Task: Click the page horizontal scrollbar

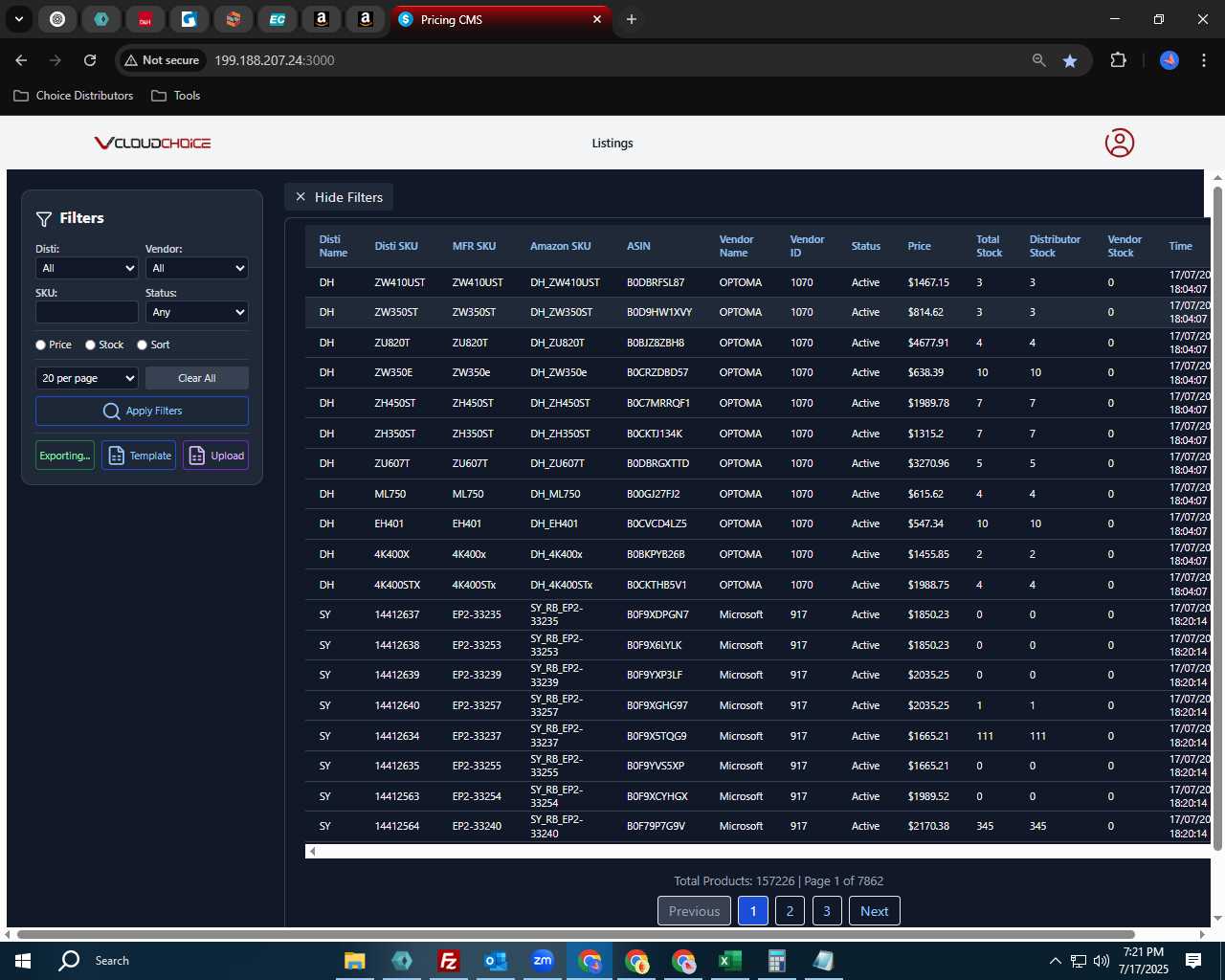Action: (576, 934)
